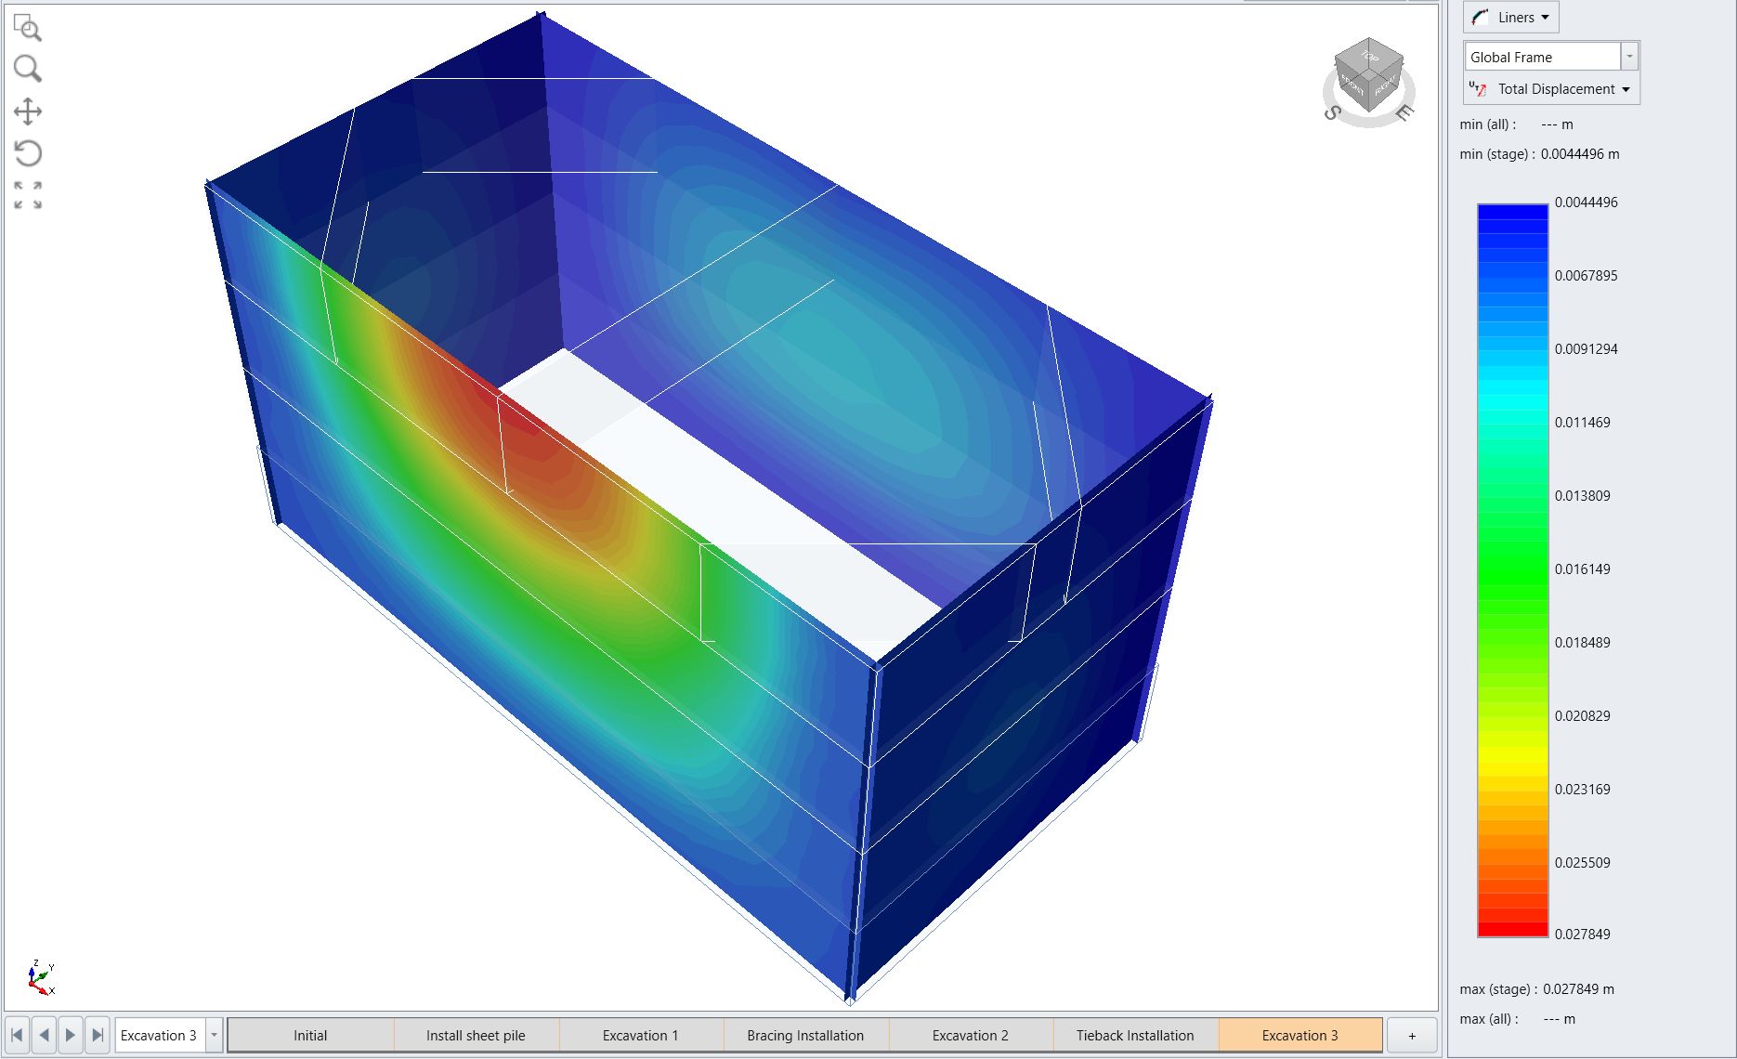Viewport: 1737px width, 1059px height.
Task: Jump to the last stage
Action: click(x=98, y=1035)
